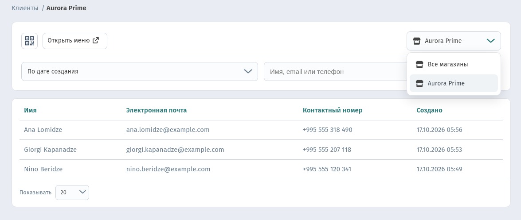The width and height of the screenshot is (521, 220).
Task: Open the rows per page dropdown showing 20
Action: tap(72, 193)
